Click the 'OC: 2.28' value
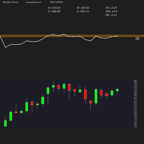Screen dimensions: 144x144 tap(111, 8)
